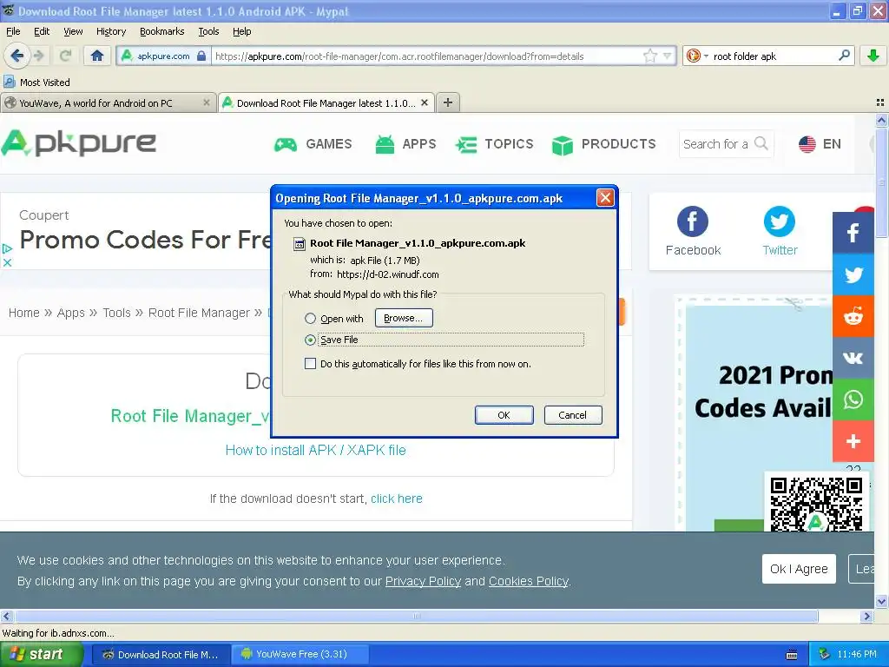This screenshot has height=667, width=889.
Task: Select the Save File radio button
Action: click(x=310, y=340)
